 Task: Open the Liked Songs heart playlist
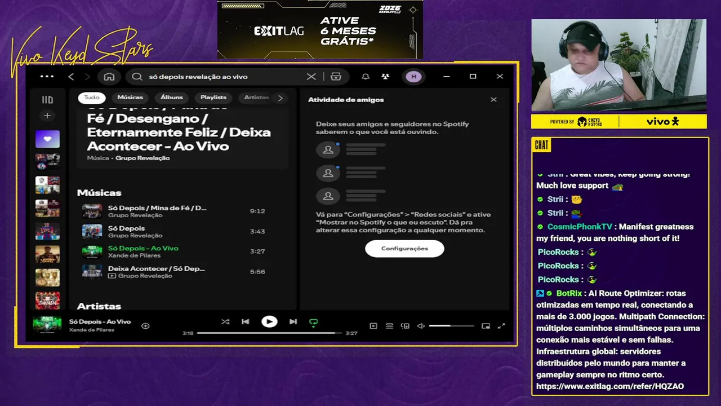coord(47,139)
